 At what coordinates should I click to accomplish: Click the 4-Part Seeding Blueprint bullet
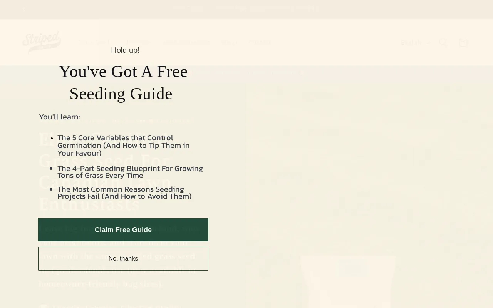click(130, 172)
